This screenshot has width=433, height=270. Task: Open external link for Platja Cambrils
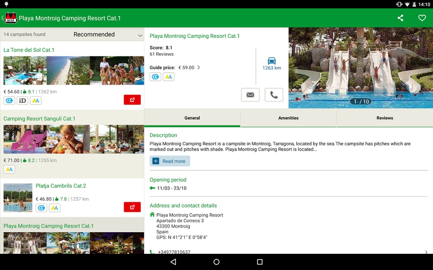tap(132, 207)
